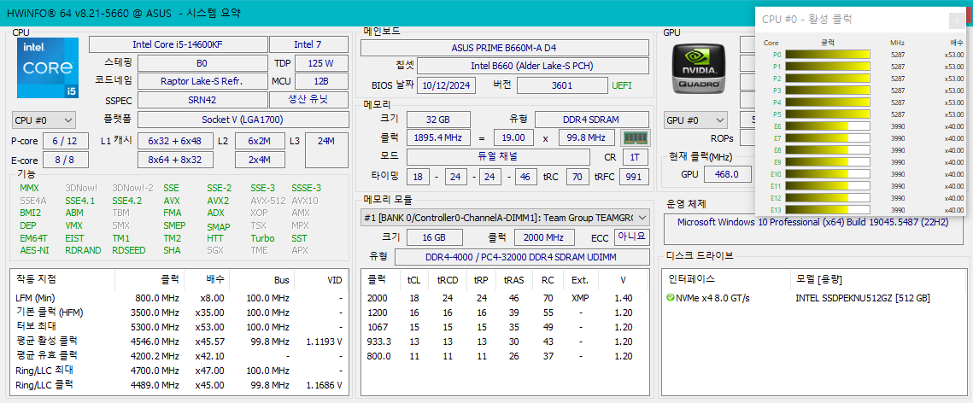973x403 pixels.
Task: Open the CPU #0 selector dropdown
Action: [x=44, y=120]
